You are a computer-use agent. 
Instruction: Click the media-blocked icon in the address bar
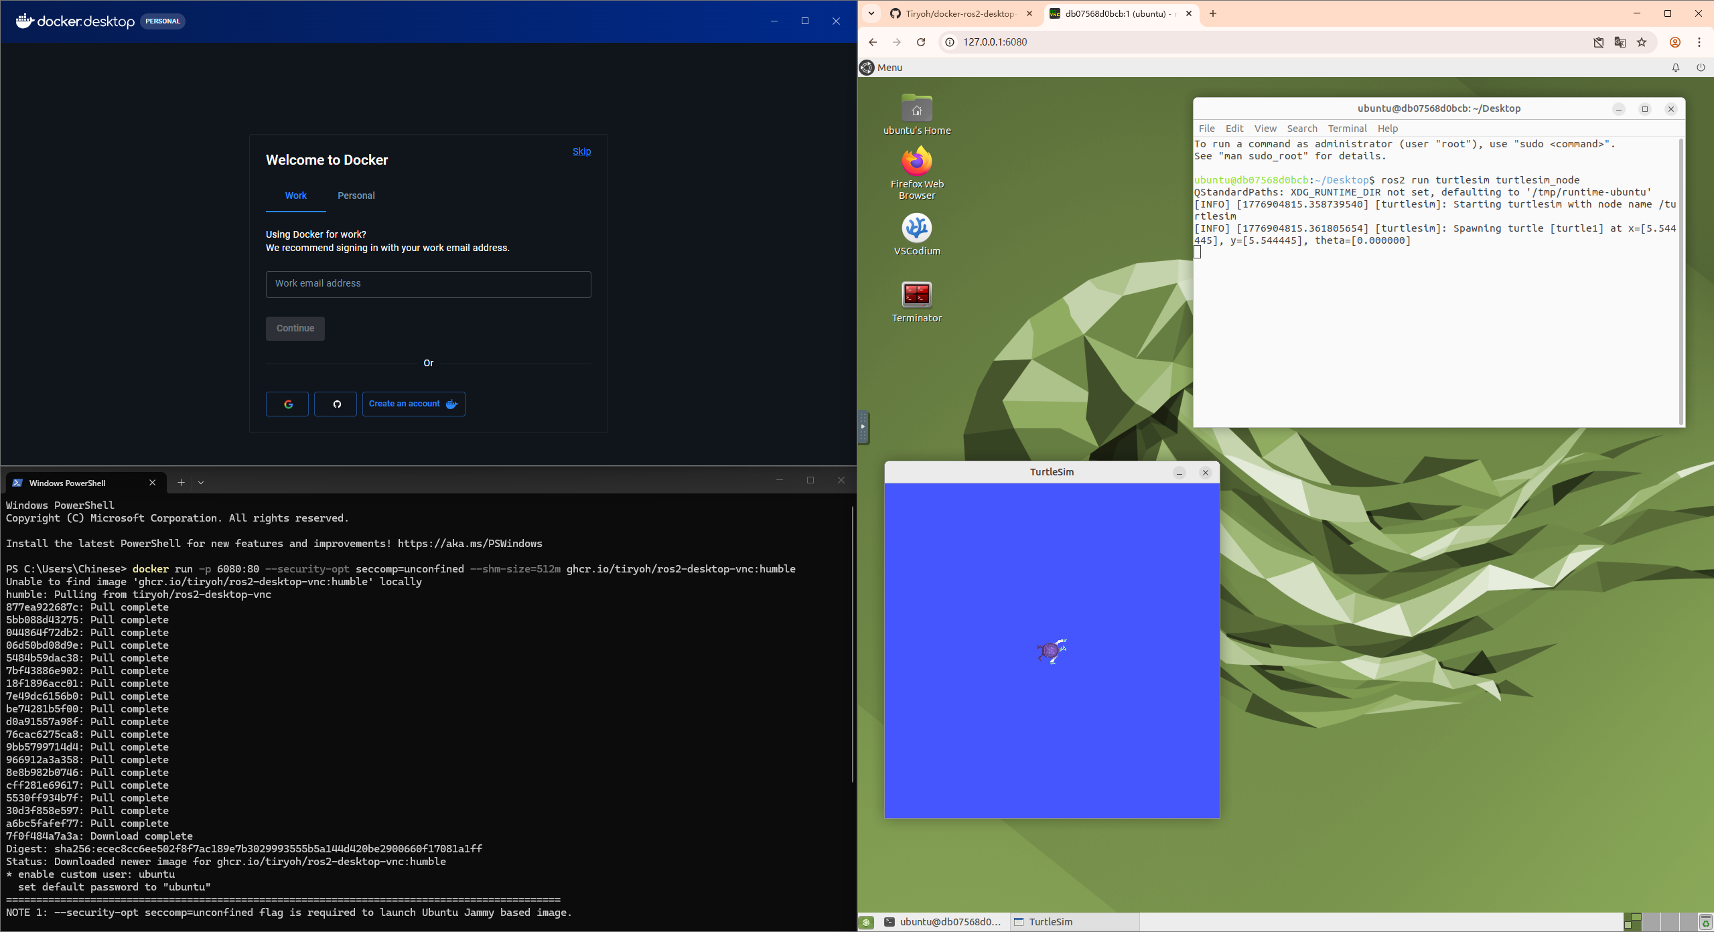pos(1599,42)
